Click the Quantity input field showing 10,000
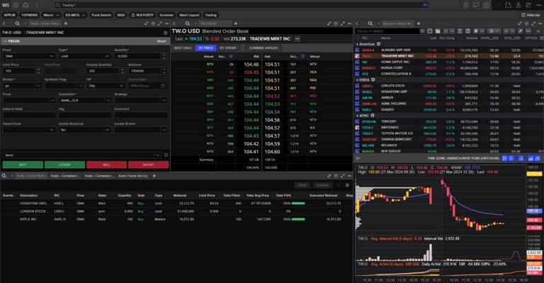The height and width of the screenshot is (283, 544). 138,56
